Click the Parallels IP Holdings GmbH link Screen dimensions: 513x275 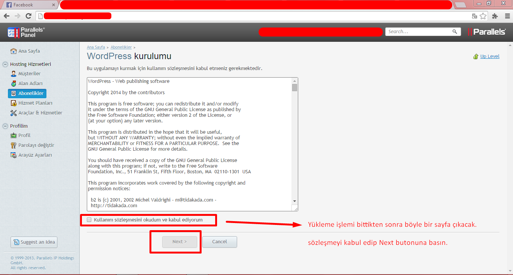click(42, 260)
